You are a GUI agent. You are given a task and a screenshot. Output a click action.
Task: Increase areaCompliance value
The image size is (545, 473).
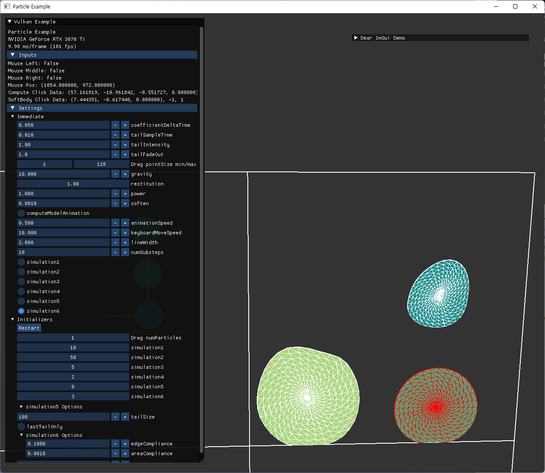pos(125,453)
